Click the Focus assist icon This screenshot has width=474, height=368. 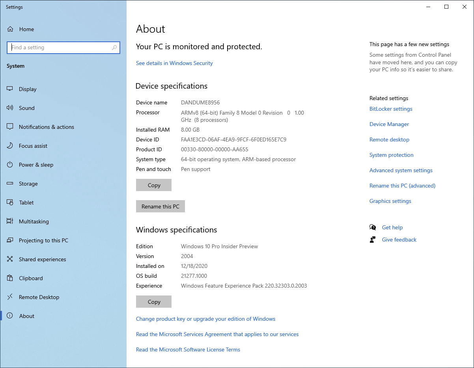point(9,145)
